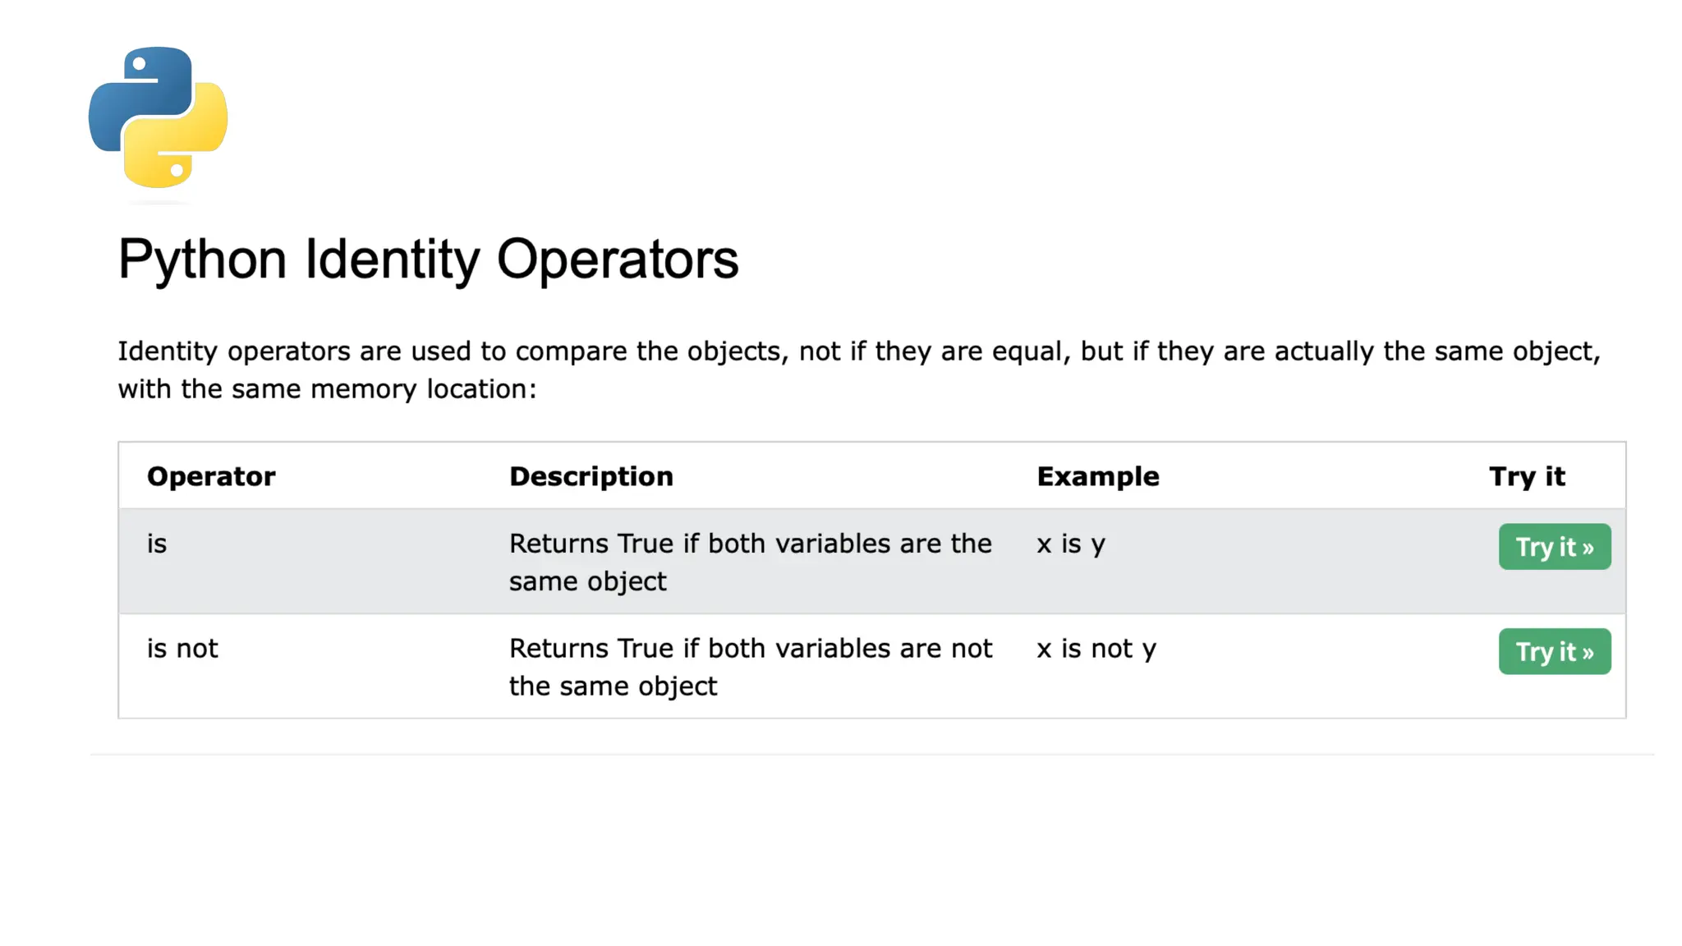Select the 'is' operator cell

pyautogui.click(x=156, y=544)
